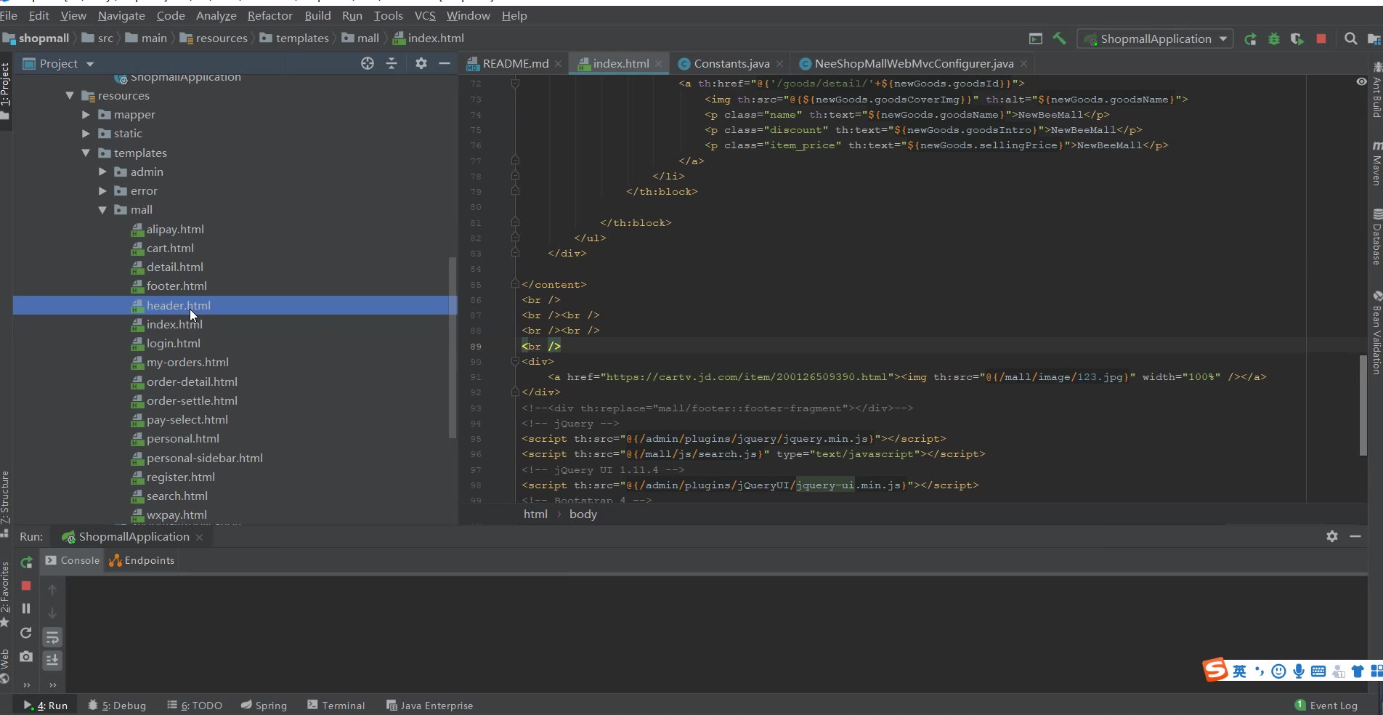Expand the mapper folder
This screenshot has width=1383, height=715.
[x=86, y=115]
